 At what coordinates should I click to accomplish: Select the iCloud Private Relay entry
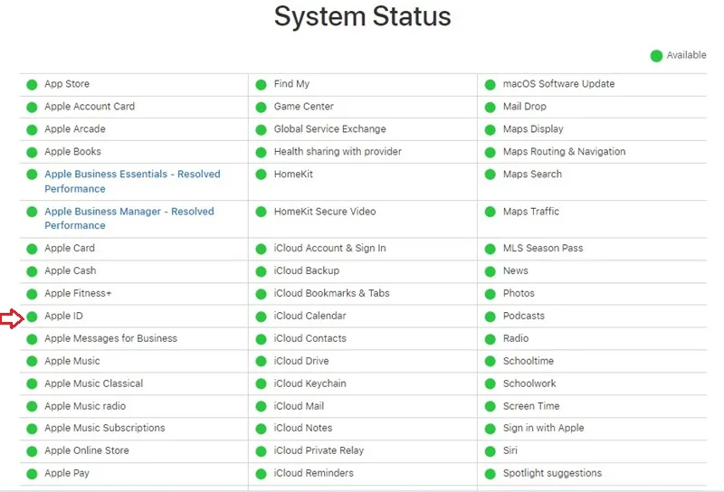[319, 450]
